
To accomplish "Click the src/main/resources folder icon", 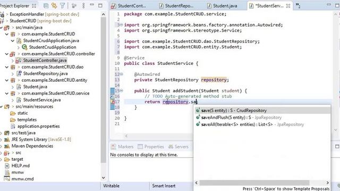I will pos(7,107).
